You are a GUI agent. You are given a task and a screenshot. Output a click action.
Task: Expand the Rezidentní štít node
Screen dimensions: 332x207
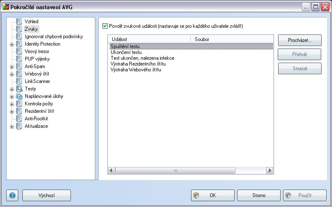[x=12, y=112]
